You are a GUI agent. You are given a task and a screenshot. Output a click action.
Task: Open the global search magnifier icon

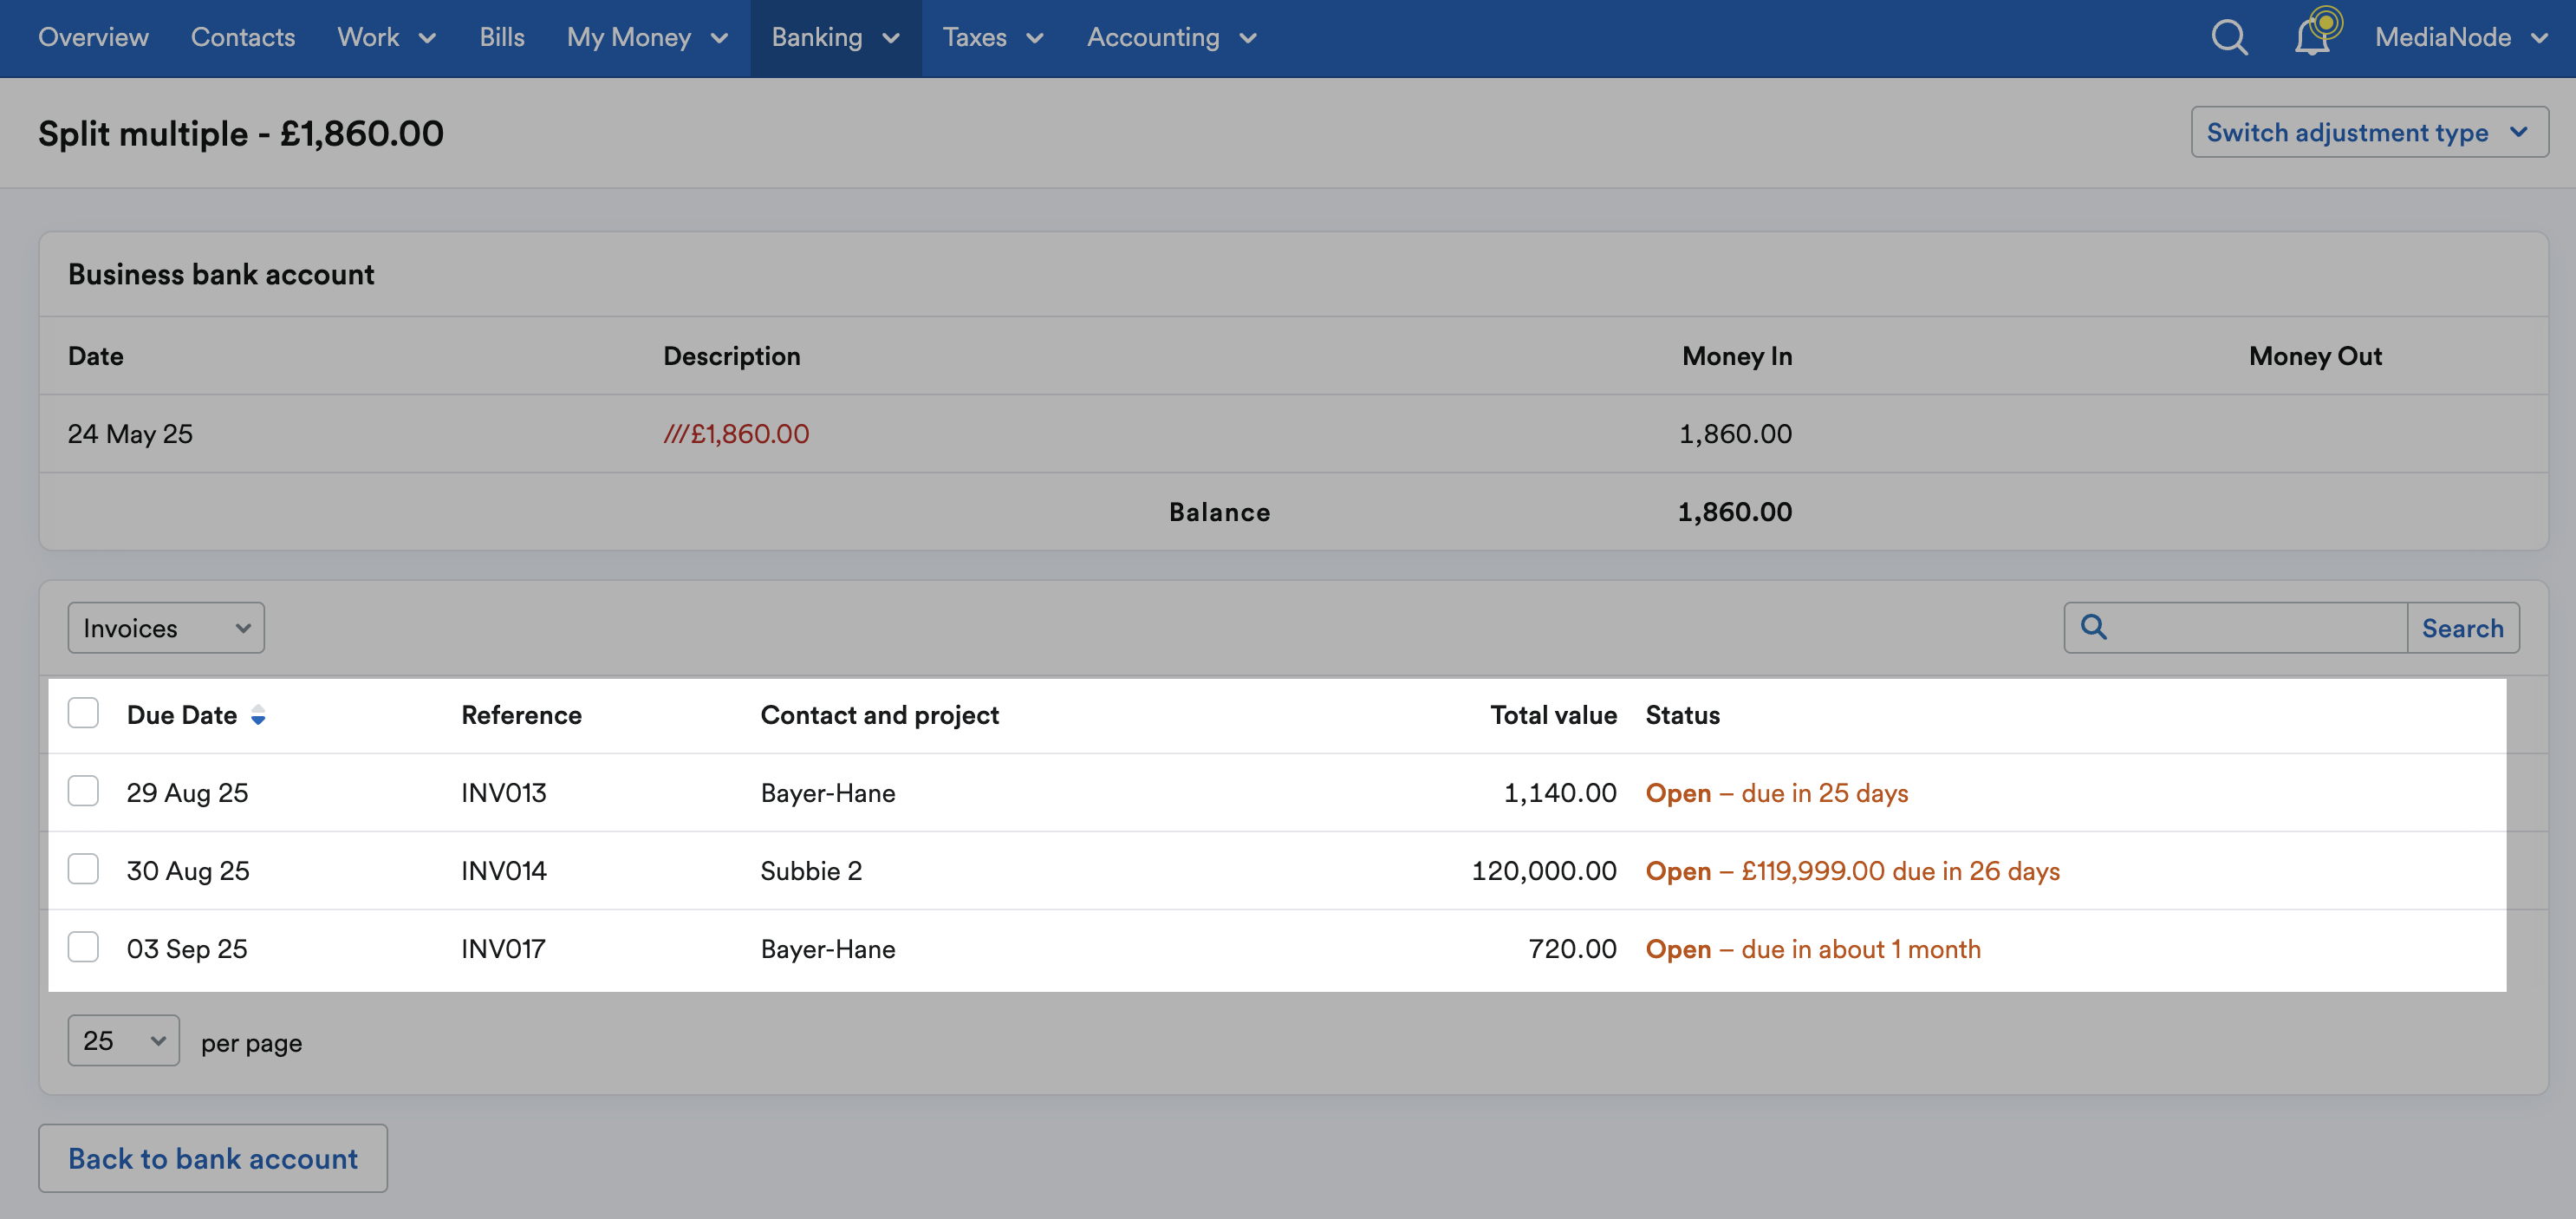pos(2228,37)
